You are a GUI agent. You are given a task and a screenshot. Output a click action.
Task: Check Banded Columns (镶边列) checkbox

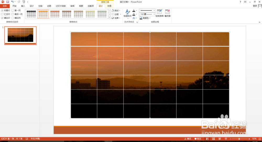pyautogui.click(x=13, y=18)
